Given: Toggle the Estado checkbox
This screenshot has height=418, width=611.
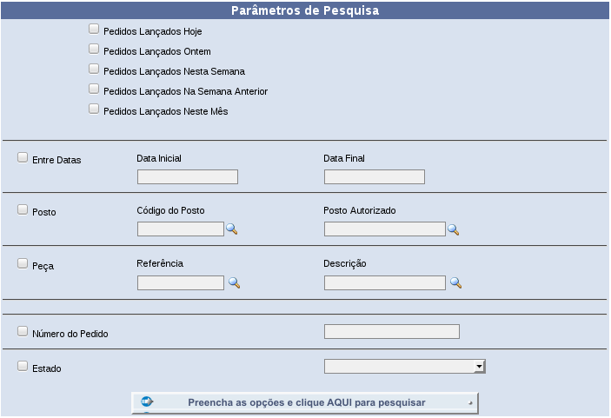Looking at the screenshot, I should tap(23, 366).
